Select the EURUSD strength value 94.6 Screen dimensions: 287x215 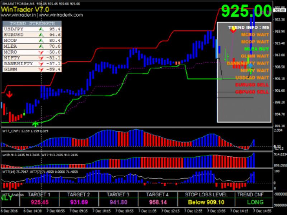point(55,35)
